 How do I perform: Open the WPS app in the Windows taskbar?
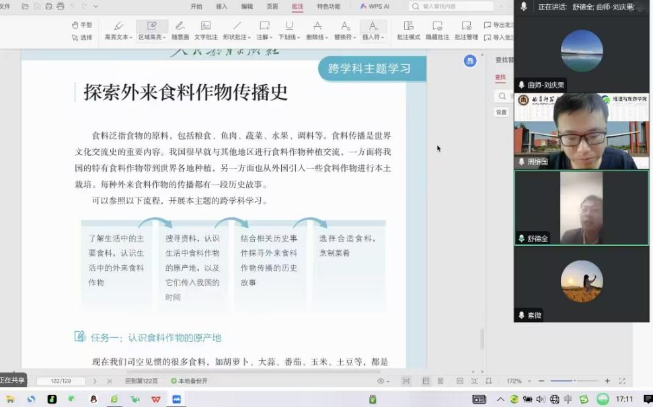(x=156, y=399)
